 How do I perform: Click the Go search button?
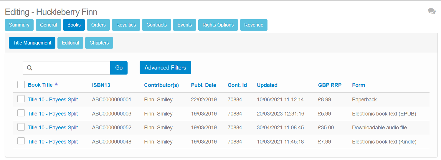(x=119, y=68)
